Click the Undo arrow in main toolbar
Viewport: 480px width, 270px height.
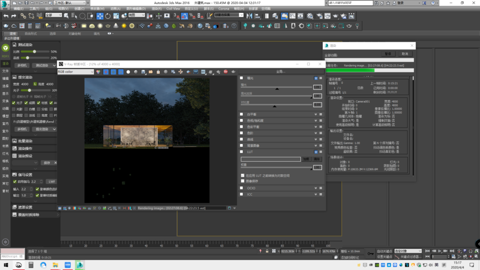(6, 16)
